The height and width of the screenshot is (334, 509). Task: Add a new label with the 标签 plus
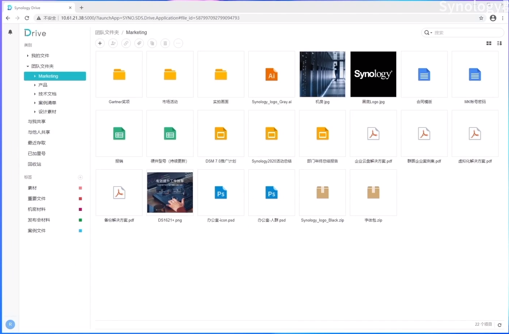coord(80,177)
